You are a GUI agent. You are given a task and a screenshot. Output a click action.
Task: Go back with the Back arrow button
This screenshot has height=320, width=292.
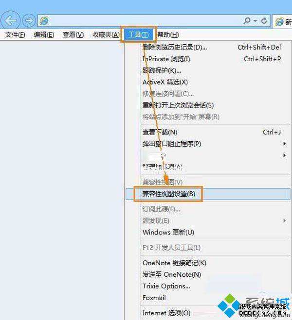click(x=10, y=20)
